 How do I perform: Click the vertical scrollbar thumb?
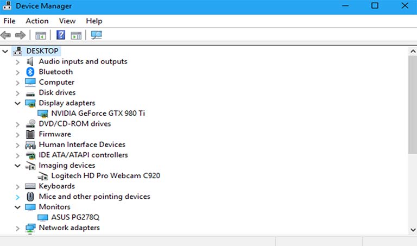tap(413, 104)
